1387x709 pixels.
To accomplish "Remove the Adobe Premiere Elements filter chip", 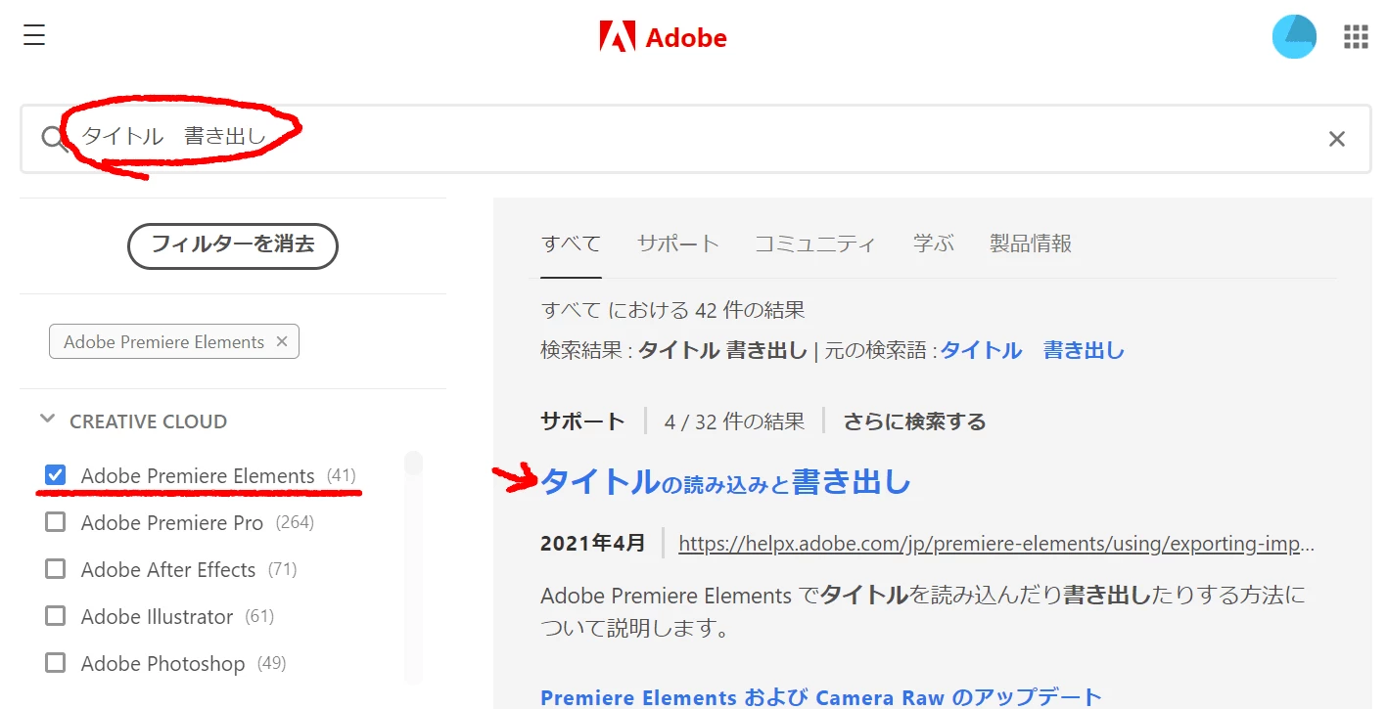I will point(282,341).
